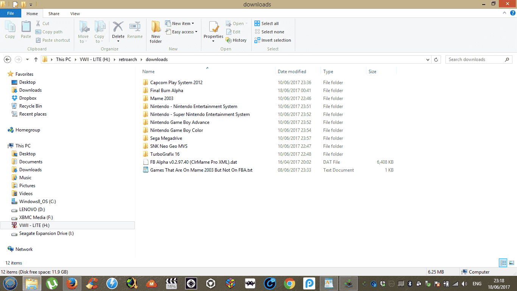
Task: Select the Final Burn Alpha folder
Action: (x=167, y=91)
